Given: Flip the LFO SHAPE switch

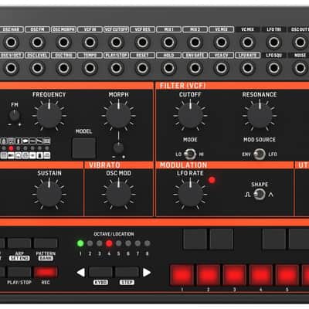Looking at the screenshot, I should 260,195.
